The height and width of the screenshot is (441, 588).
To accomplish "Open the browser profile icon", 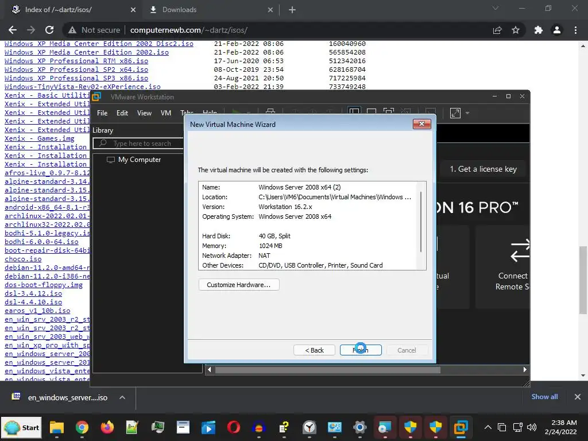I will coord(557,30).
